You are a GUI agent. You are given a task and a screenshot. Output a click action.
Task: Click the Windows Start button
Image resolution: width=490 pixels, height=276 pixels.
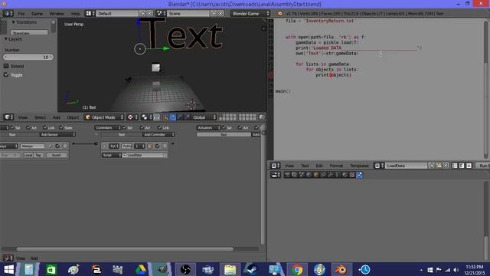tap(8, 269)
